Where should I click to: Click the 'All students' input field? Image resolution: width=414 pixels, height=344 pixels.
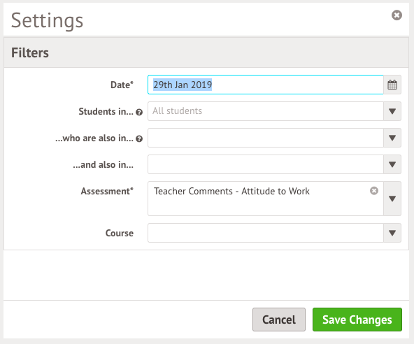click(x=265, y=111)
